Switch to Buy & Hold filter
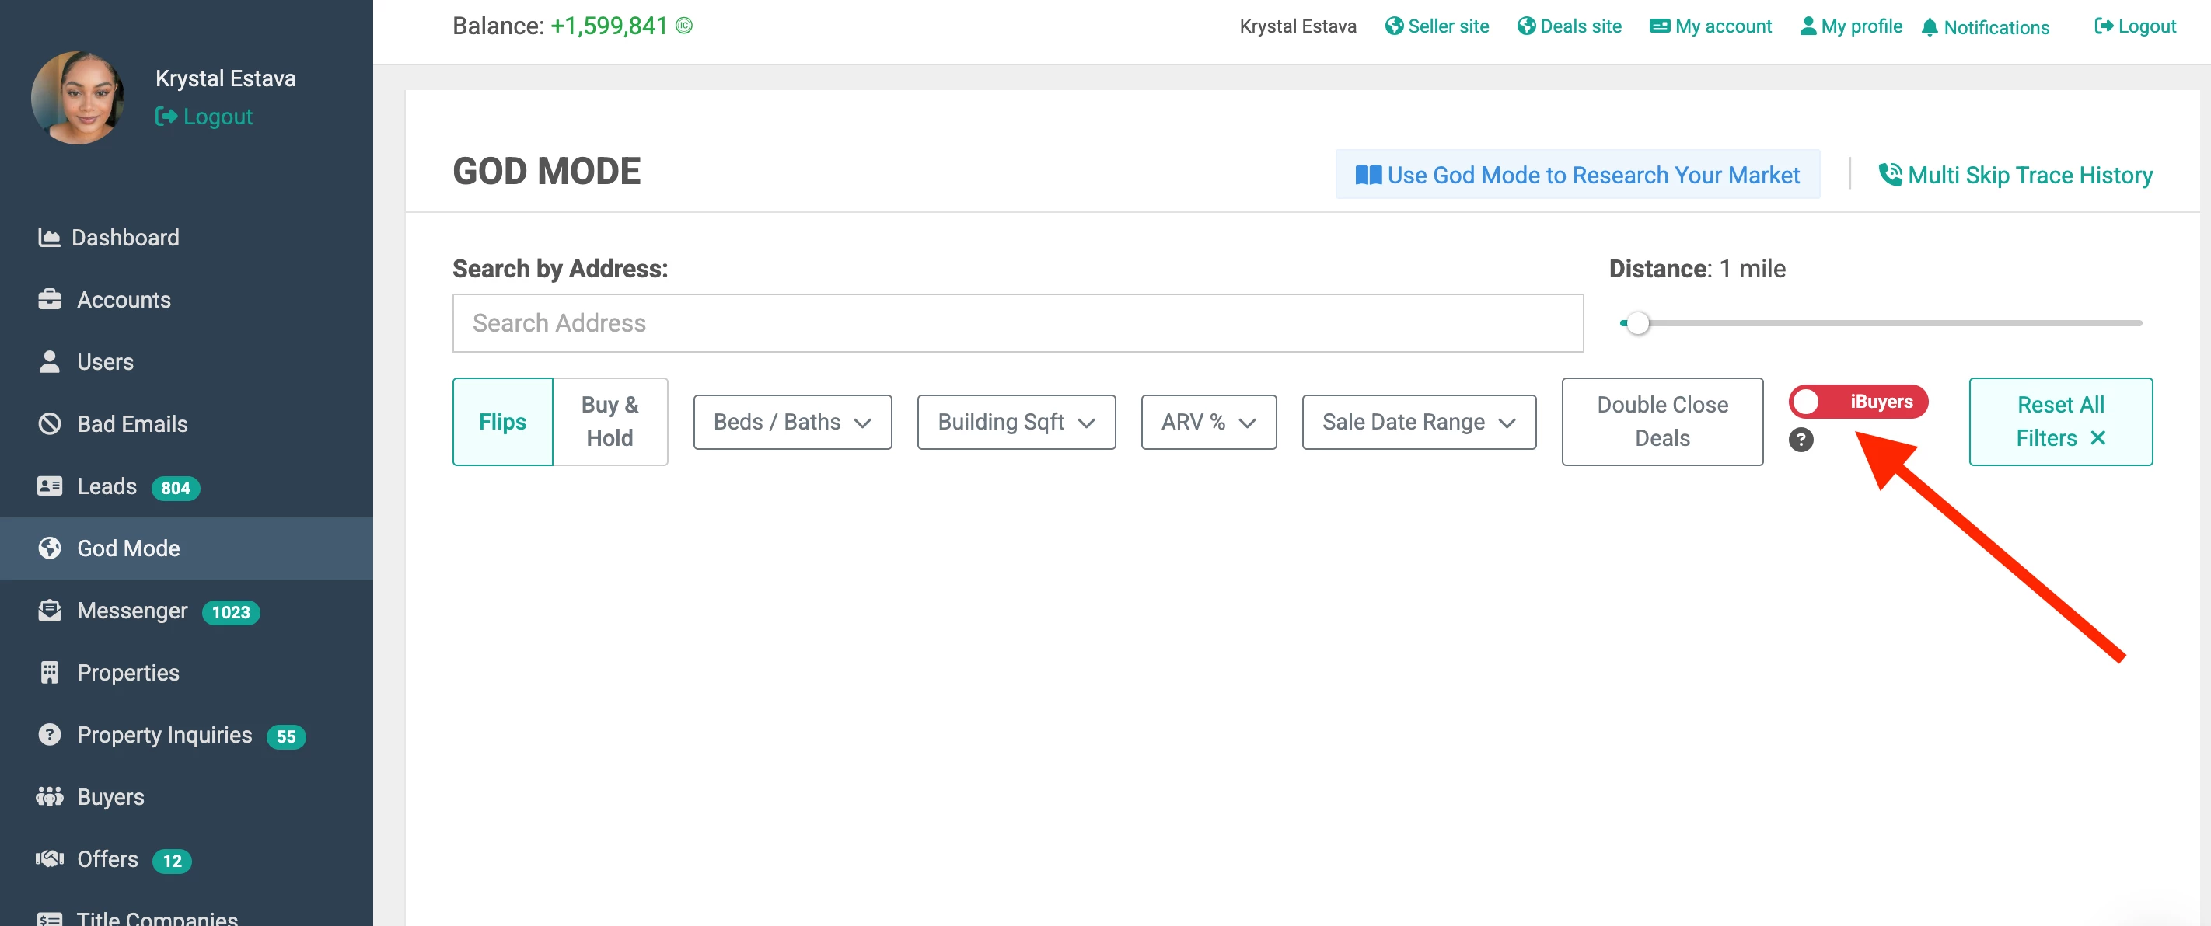Viewport: 2211px width, 926px height. (610, 422)
